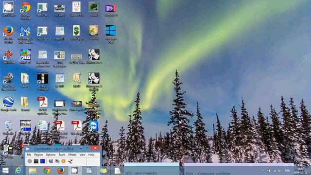The height and width of the screenshot is (175, 311).
Task: Open the Tools menu in CamStudio
Action: tap(62, 155)
